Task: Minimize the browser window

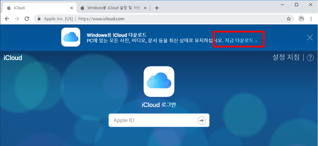Action: click(282, 5)
